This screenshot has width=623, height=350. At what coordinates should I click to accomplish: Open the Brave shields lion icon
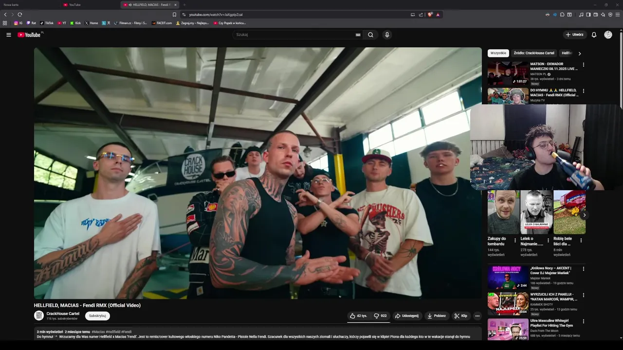pos(430,15)
